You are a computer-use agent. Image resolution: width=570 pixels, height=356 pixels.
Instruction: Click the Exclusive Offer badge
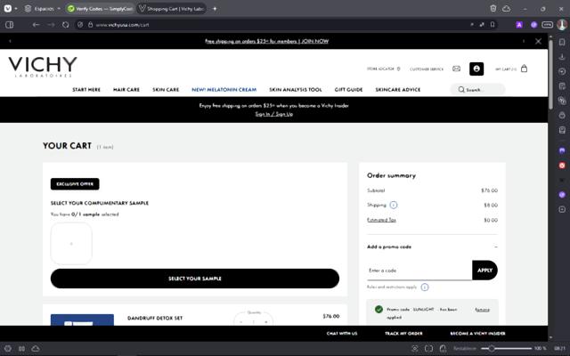point(75,184)
